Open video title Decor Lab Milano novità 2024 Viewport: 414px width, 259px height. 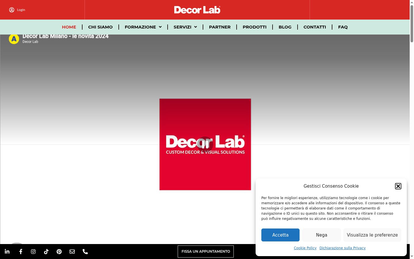point(66,37)
